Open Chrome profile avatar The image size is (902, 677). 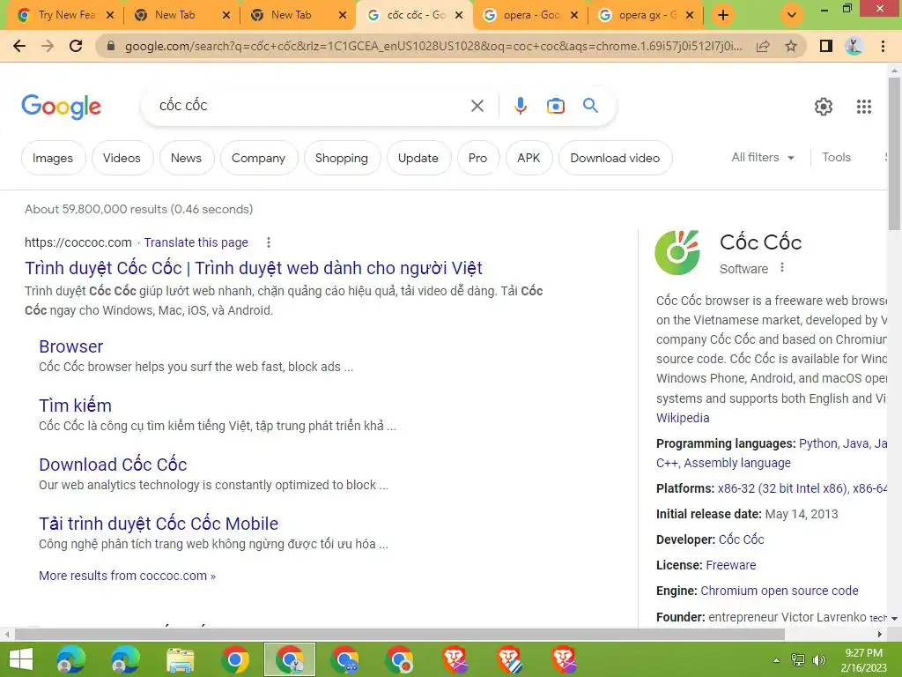pyautogui.click(x=854, y=46)
